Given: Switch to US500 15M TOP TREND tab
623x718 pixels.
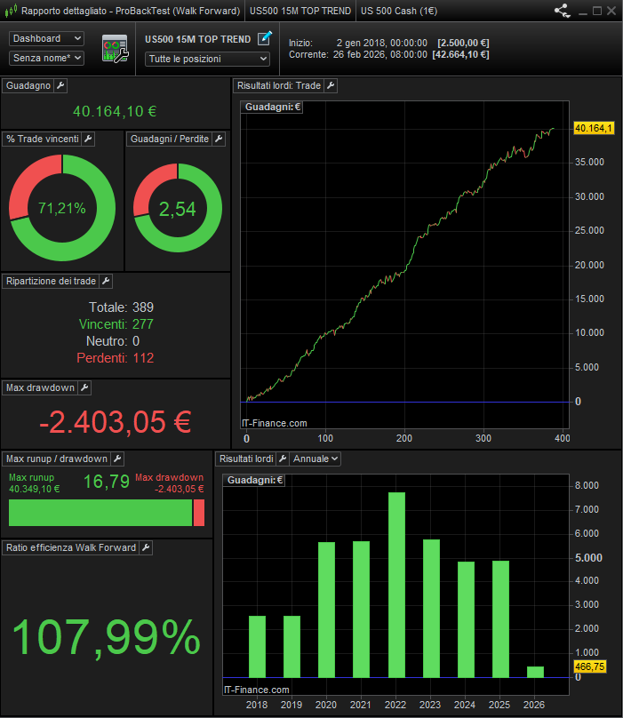Looking at the screenshot, I should (299, 12).
